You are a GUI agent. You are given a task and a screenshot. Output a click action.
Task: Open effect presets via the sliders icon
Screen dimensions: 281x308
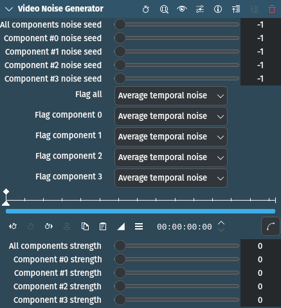click(x=200, y=9)
